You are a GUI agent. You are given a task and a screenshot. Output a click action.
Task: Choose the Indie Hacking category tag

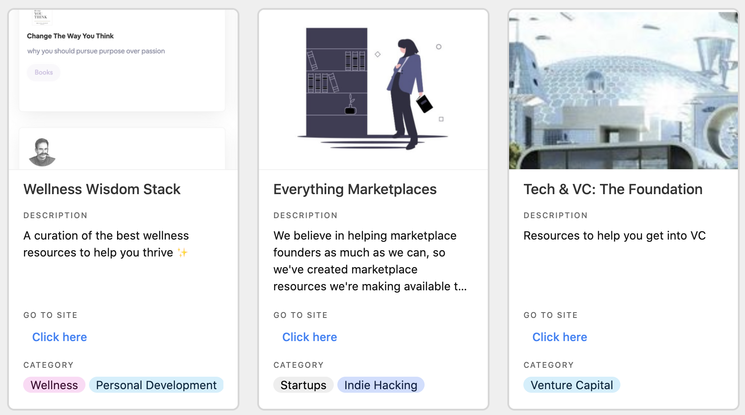point(381,385)
